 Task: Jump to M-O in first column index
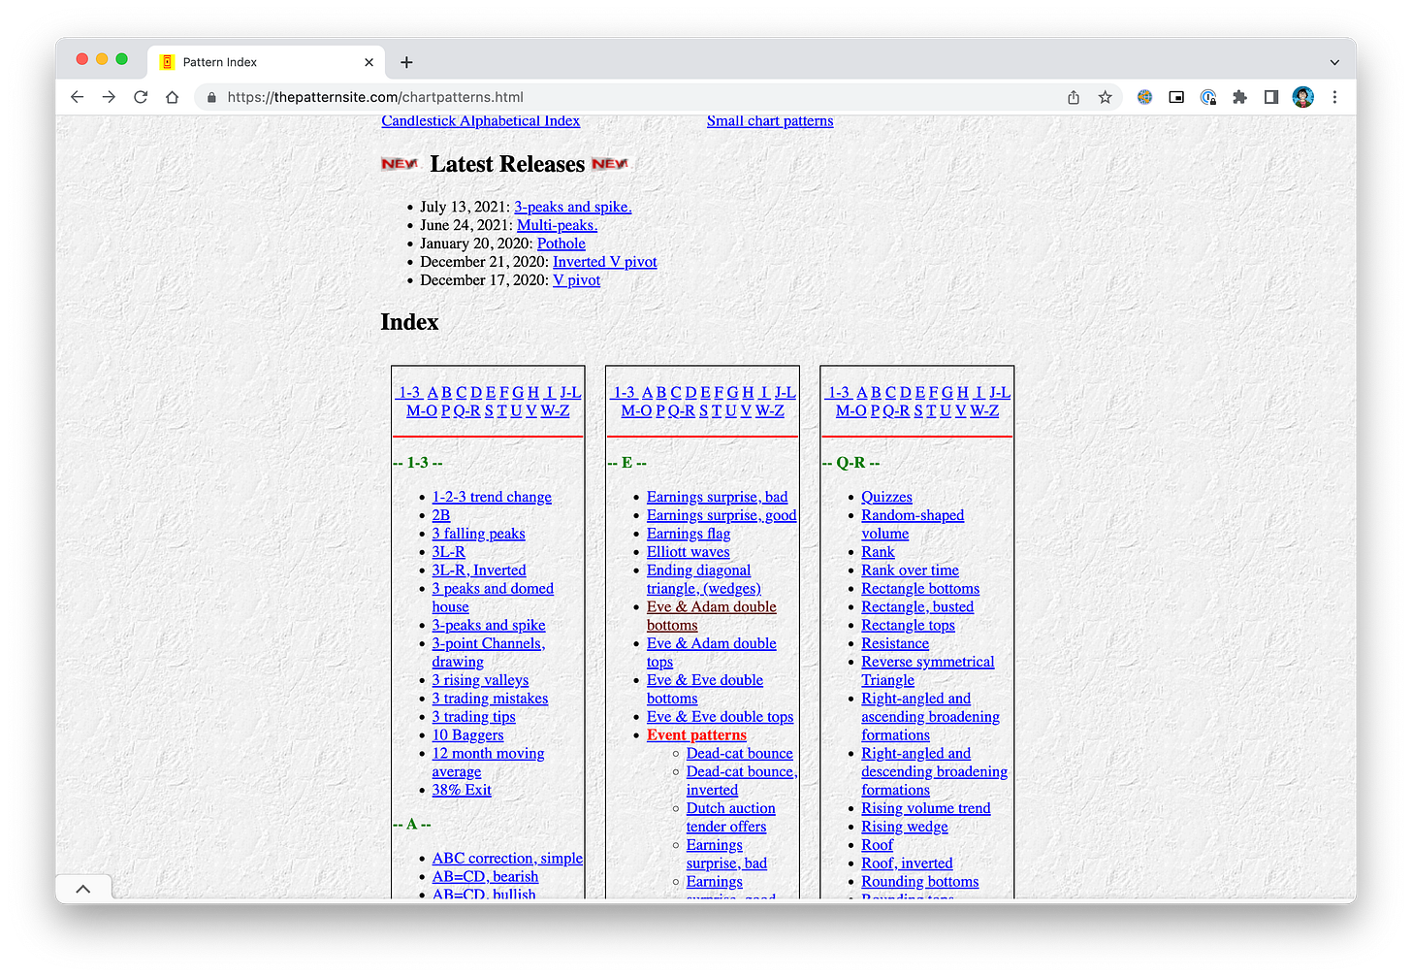[421, 410]
